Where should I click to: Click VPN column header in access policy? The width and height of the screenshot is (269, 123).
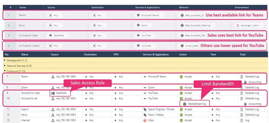pos(116,54)
